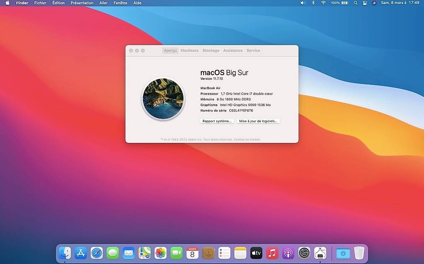
Task: Open the Wi-Fi status menu
Action: pyautogui.click(x=323, y=3)
